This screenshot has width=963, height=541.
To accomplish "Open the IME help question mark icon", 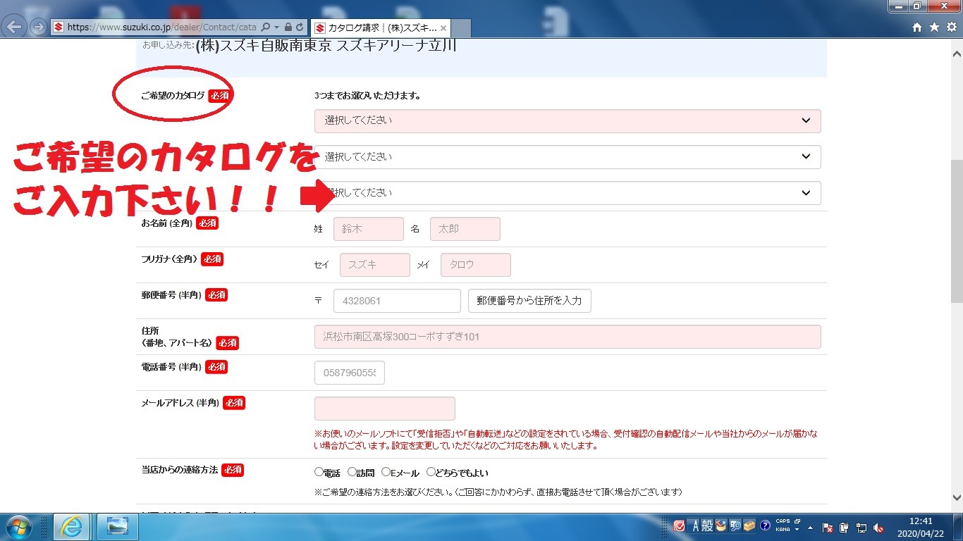I will coord(765,526).
